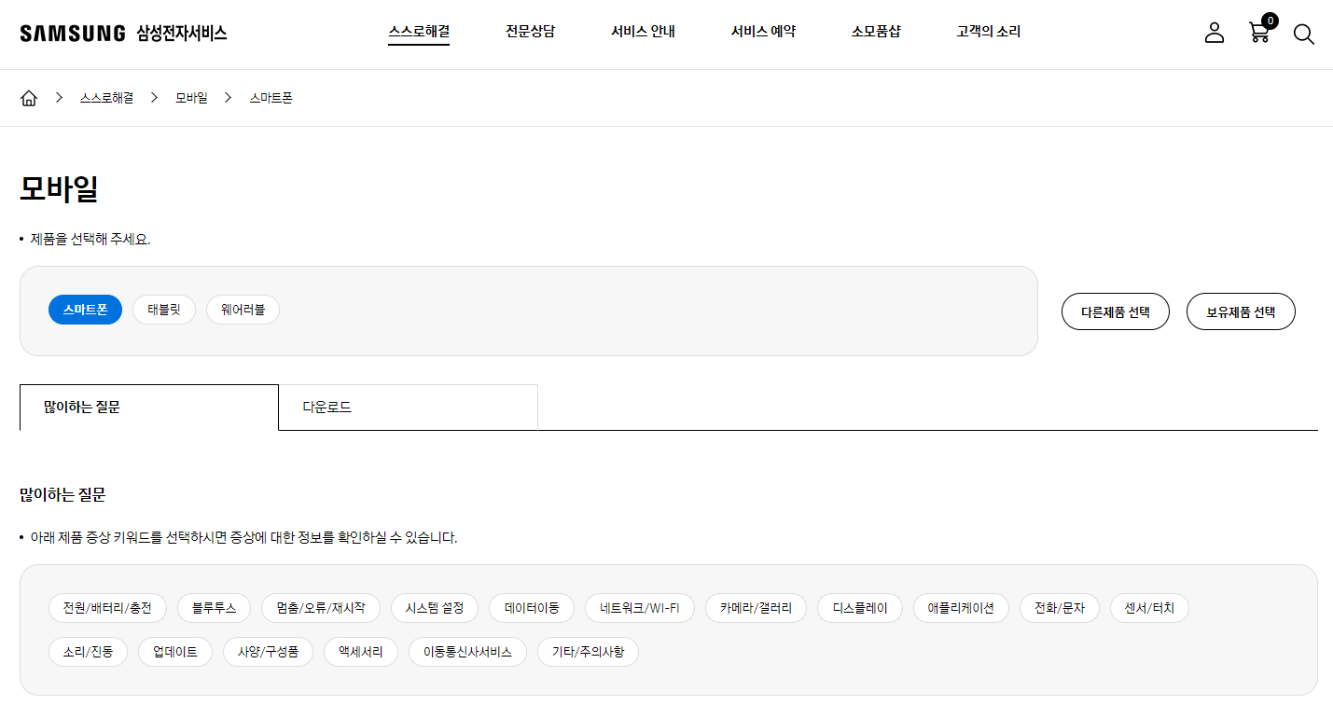Select the 이동통신사서비스 keyword
Screen dimensions: 1333x705
pos(467,652)
